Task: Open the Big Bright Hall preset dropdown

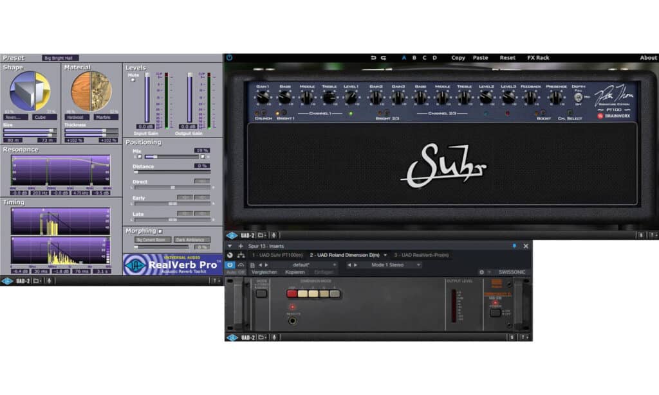Action: [60, 58]
